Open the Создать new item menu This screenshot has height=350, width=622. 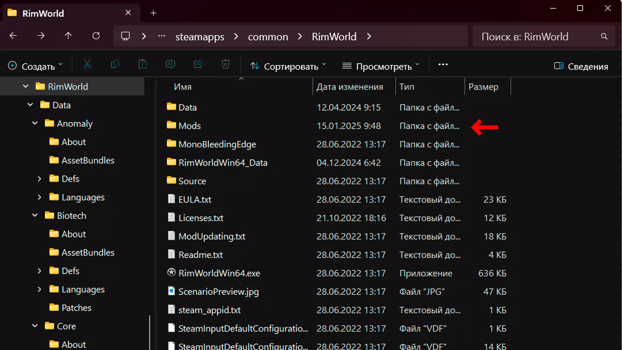pyautogui.click(x=35, y=66)
